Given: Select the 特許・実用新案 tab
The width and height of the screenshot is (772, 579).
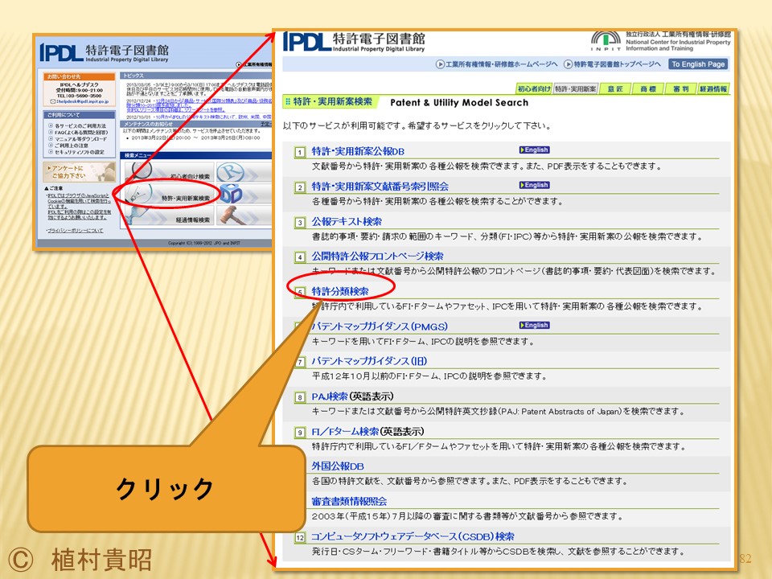Looking at the screenshot, I should (575, 88).
